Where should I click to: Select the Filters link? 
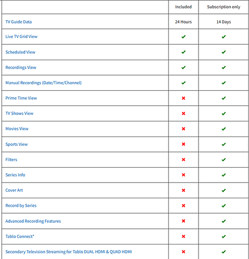coord(11,159)
